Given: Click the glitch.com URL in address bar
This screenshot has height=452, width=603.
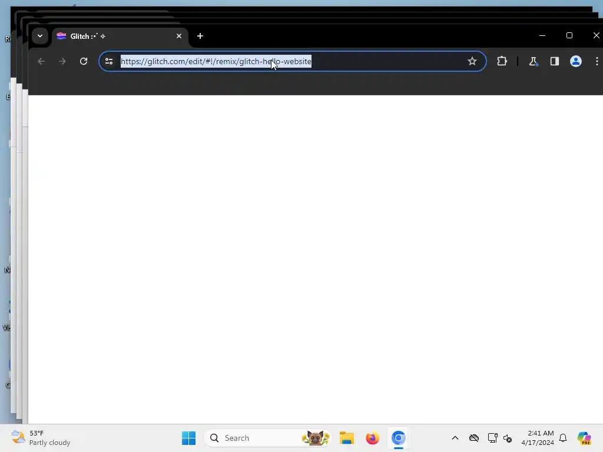Looking at the screenshot, I should pos(216,61).
